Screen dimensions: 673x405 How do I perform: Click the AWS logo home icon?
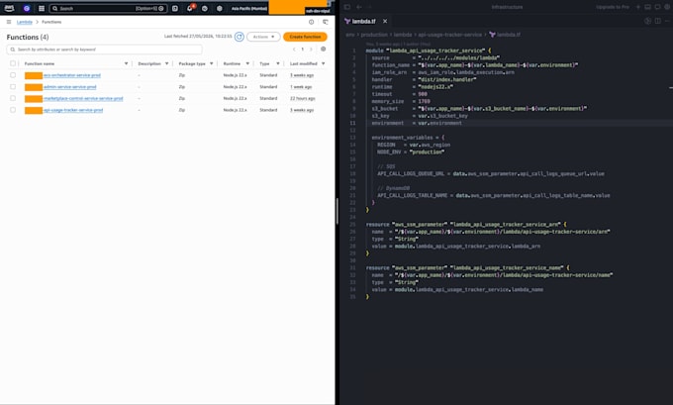[x=9, y=8]
